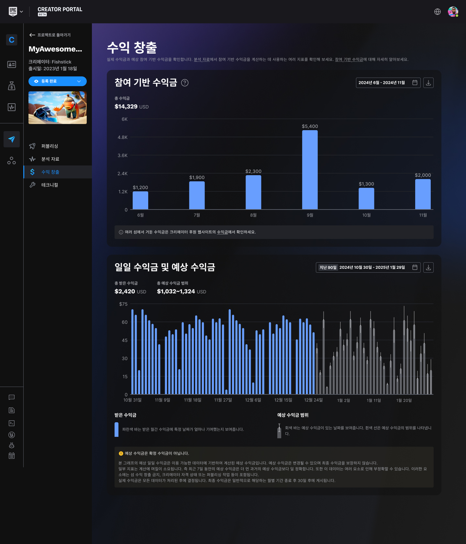Viewport: 466px width, 544px height.
Task: Download the 참여 기반 수익금 chart data
Action: (428, 83)
